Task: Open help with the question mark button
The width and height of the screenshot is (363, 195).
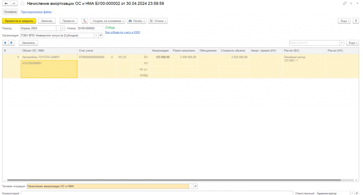Action: coord(356,21)
